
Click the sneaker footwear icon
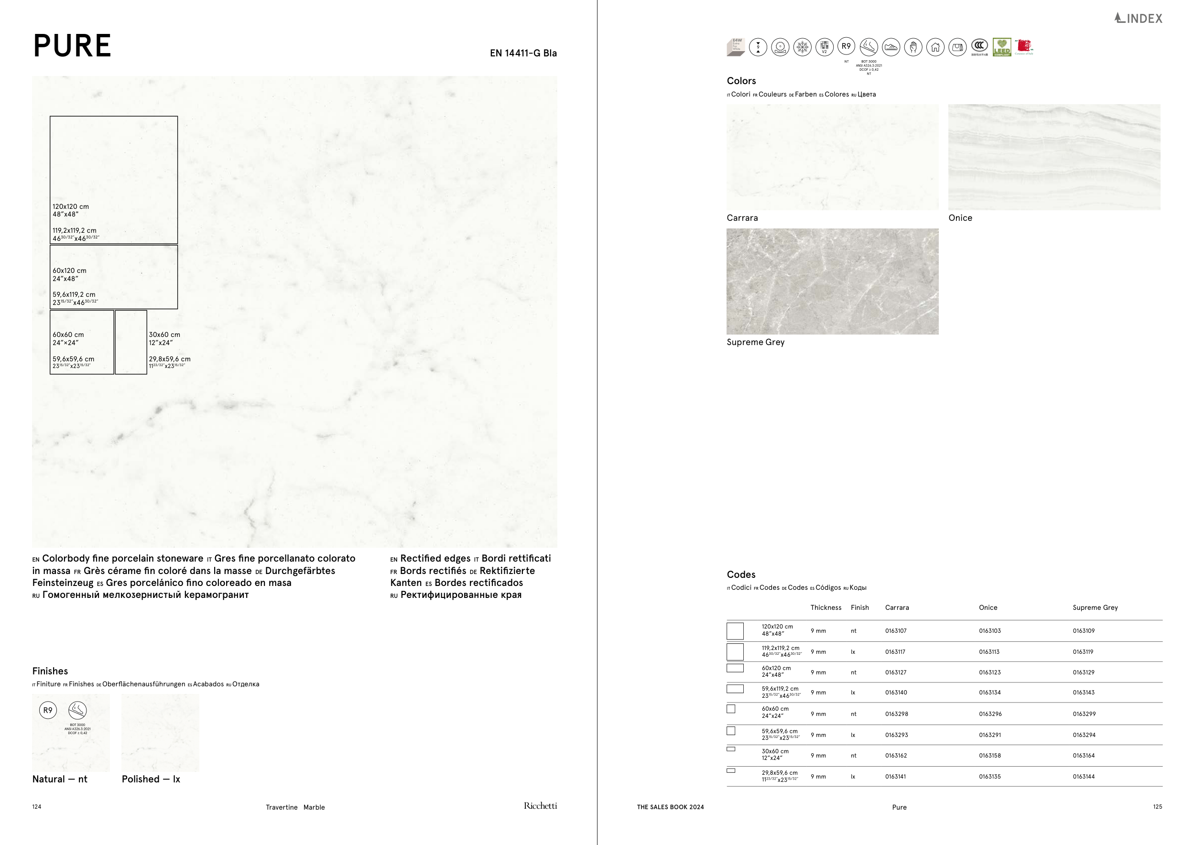891,47
